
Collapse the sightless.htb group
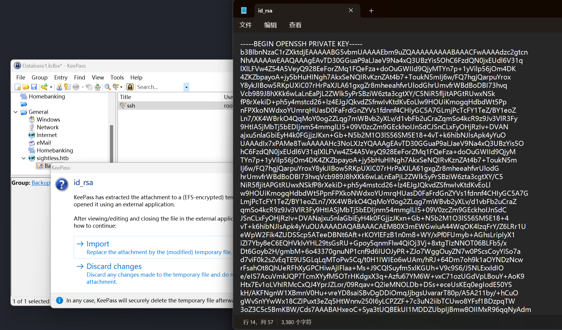click(x=24, y=158)
